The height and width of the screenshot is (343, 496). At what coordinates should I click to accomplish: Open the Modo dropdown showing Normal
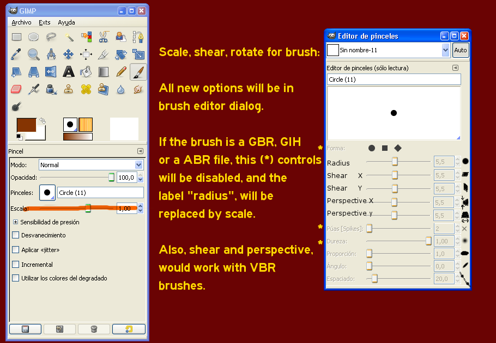click(91, 164)
